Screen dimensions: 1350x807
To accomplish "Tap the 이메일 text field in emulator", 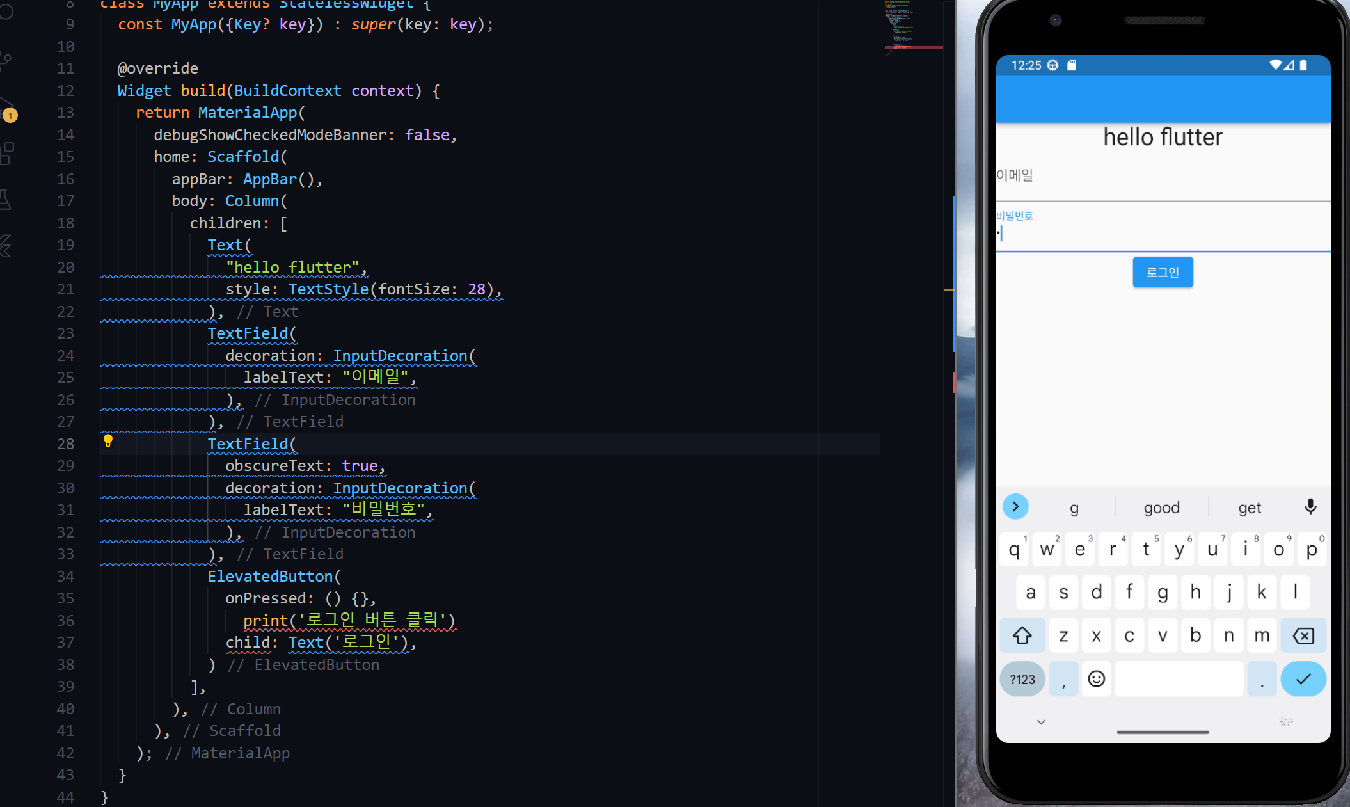I will pyautogui.click(x=1163, y=180).
